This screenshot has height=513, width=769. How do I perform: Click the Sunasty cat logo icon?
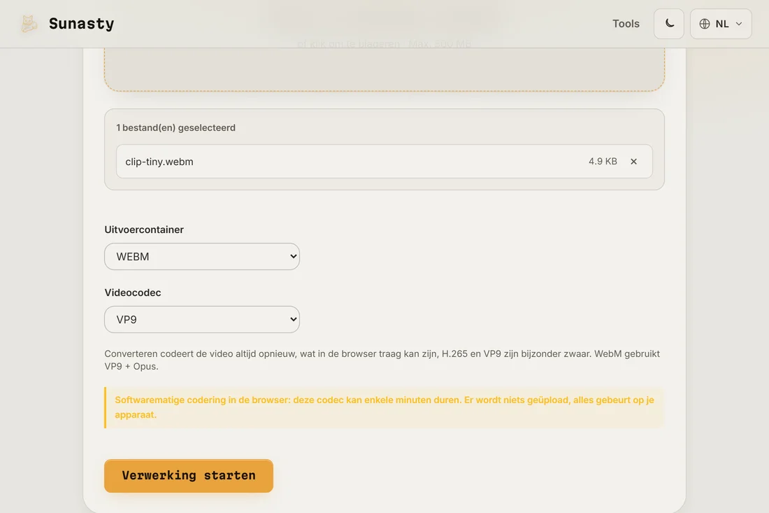29,24
